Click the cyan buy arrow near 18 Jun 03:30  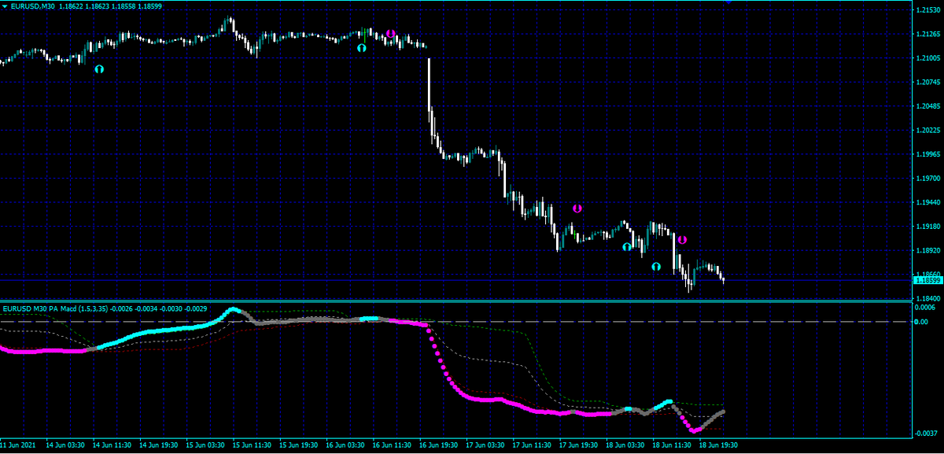tap(627, 247)
